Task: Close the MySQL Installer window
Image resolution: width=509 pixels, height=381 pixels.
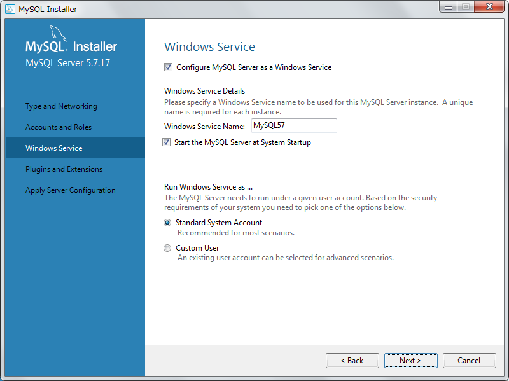Action: point(489,7)
